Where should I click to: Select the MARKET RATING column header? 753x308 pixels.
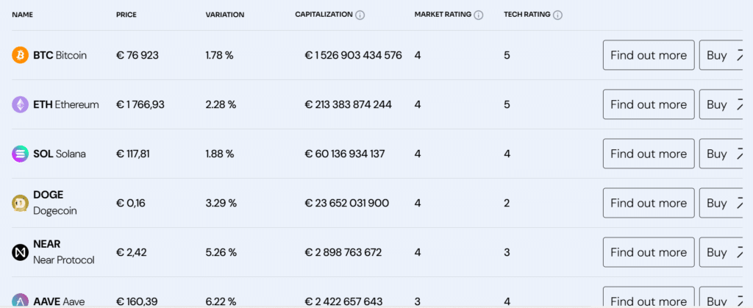443,15
